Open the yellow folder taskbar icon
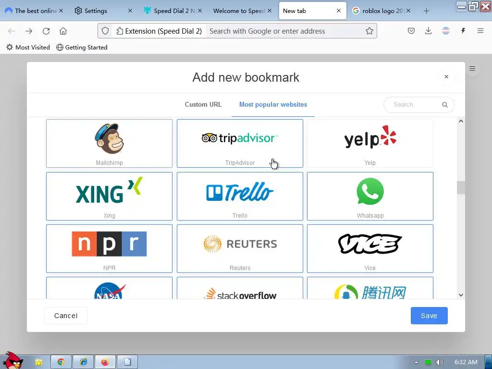The width and height of the screenshot is (492, 369). (38, 362)
